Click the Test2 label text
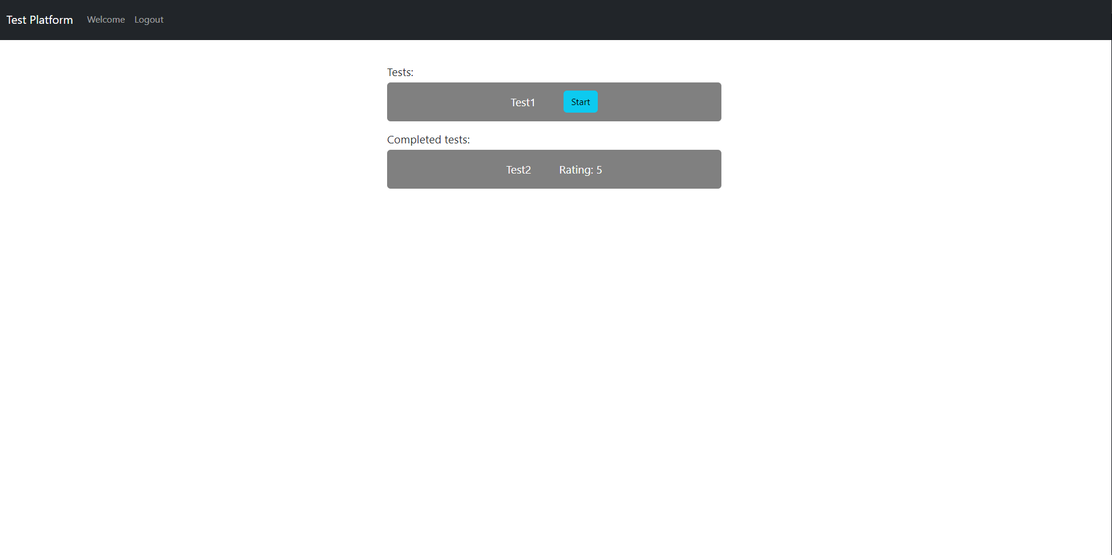Viewport: 1112px width, 555px height. [518, 170]
